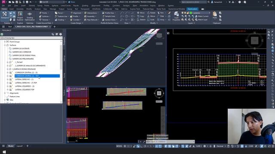Collapse the Surfaces tree node
The image size is (275, 154).
(5, 45)
